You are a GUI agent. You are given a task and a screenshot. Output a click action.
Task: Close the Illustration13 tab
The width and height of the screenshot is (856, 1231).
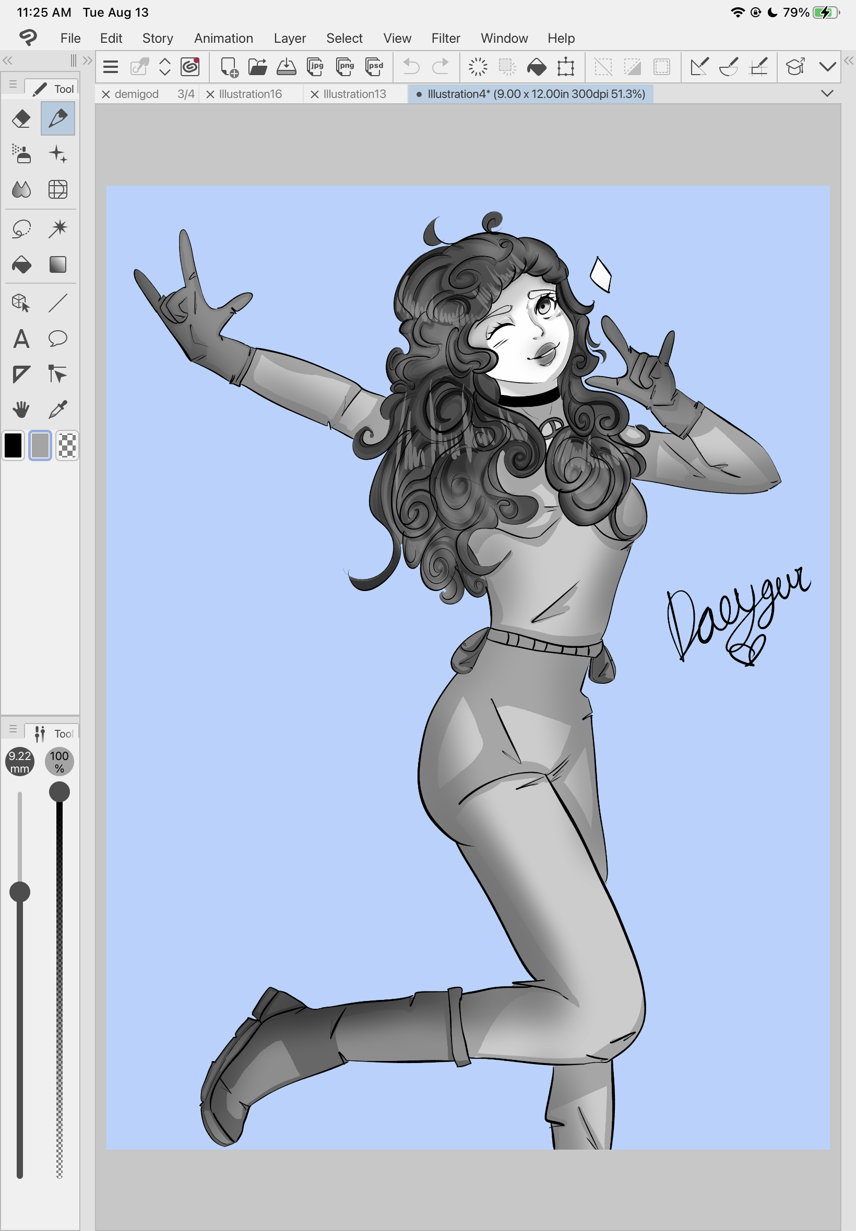tap(314, 94)
